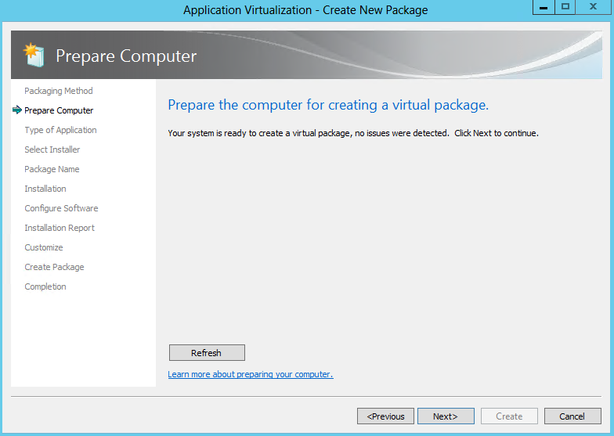Select Configure Software in the step list
Image resolution: width=614 pixels, height=436 pixels.
coord(61,208)
